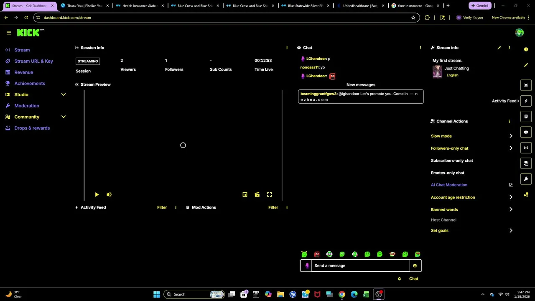Open Mod Actions three-dot options
Viewport: 535px width, 301px height.
click(287, 207)
